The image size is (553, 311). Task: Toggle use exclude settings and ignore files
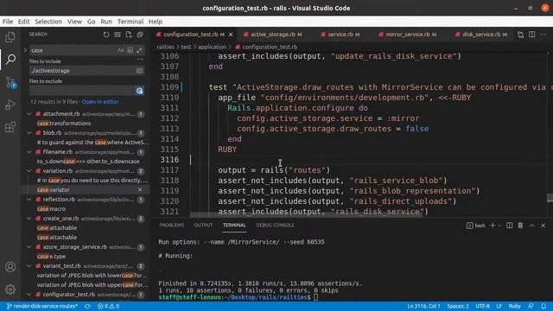coord(140,91)
